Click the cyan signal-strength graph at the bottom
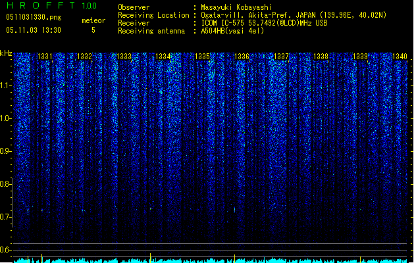 (211, 260)
